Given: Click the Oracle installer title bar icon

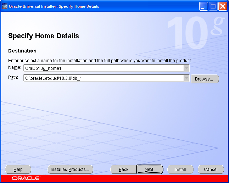Looking at the screenshot, I should coord(5,6).
